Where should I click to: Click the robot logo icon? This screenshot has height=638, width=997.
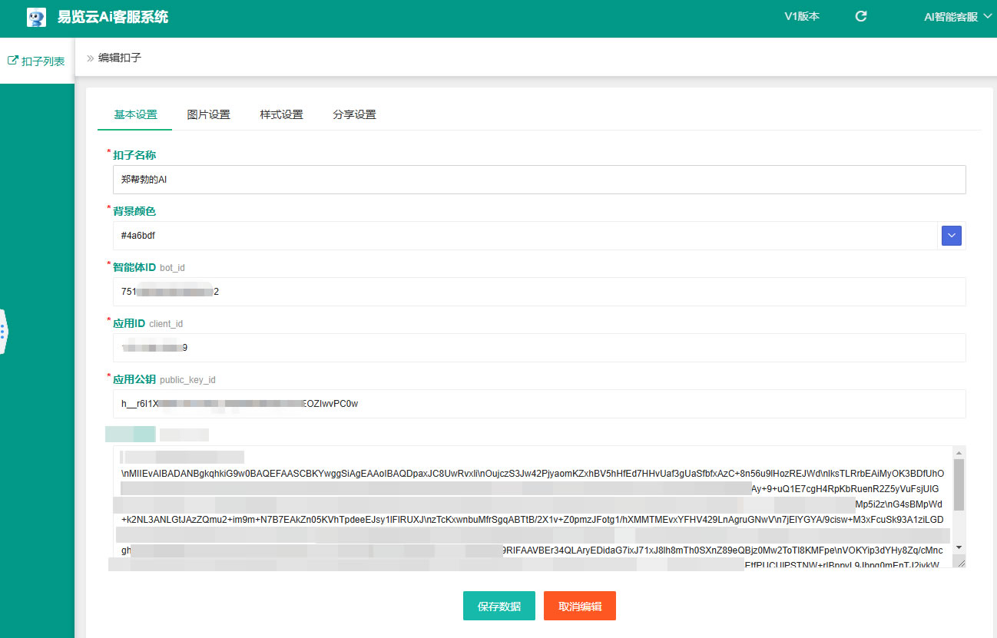coord(36,17)
